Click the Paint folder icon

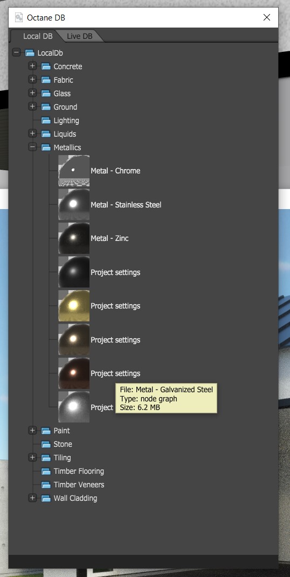point(46,431)
